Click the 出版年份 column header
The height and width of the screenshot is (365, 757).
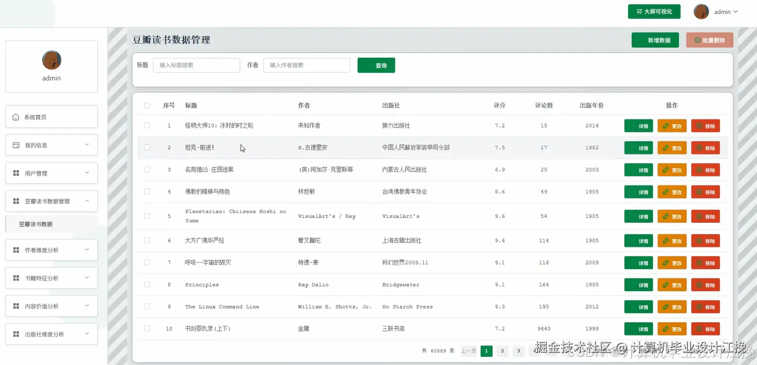(592, 106)
